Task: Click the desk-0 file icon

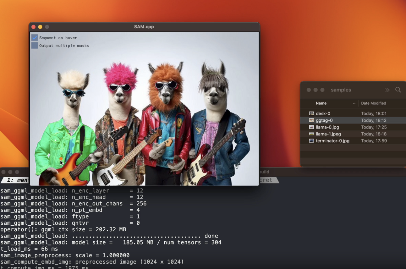Action: tap(311, 113)
